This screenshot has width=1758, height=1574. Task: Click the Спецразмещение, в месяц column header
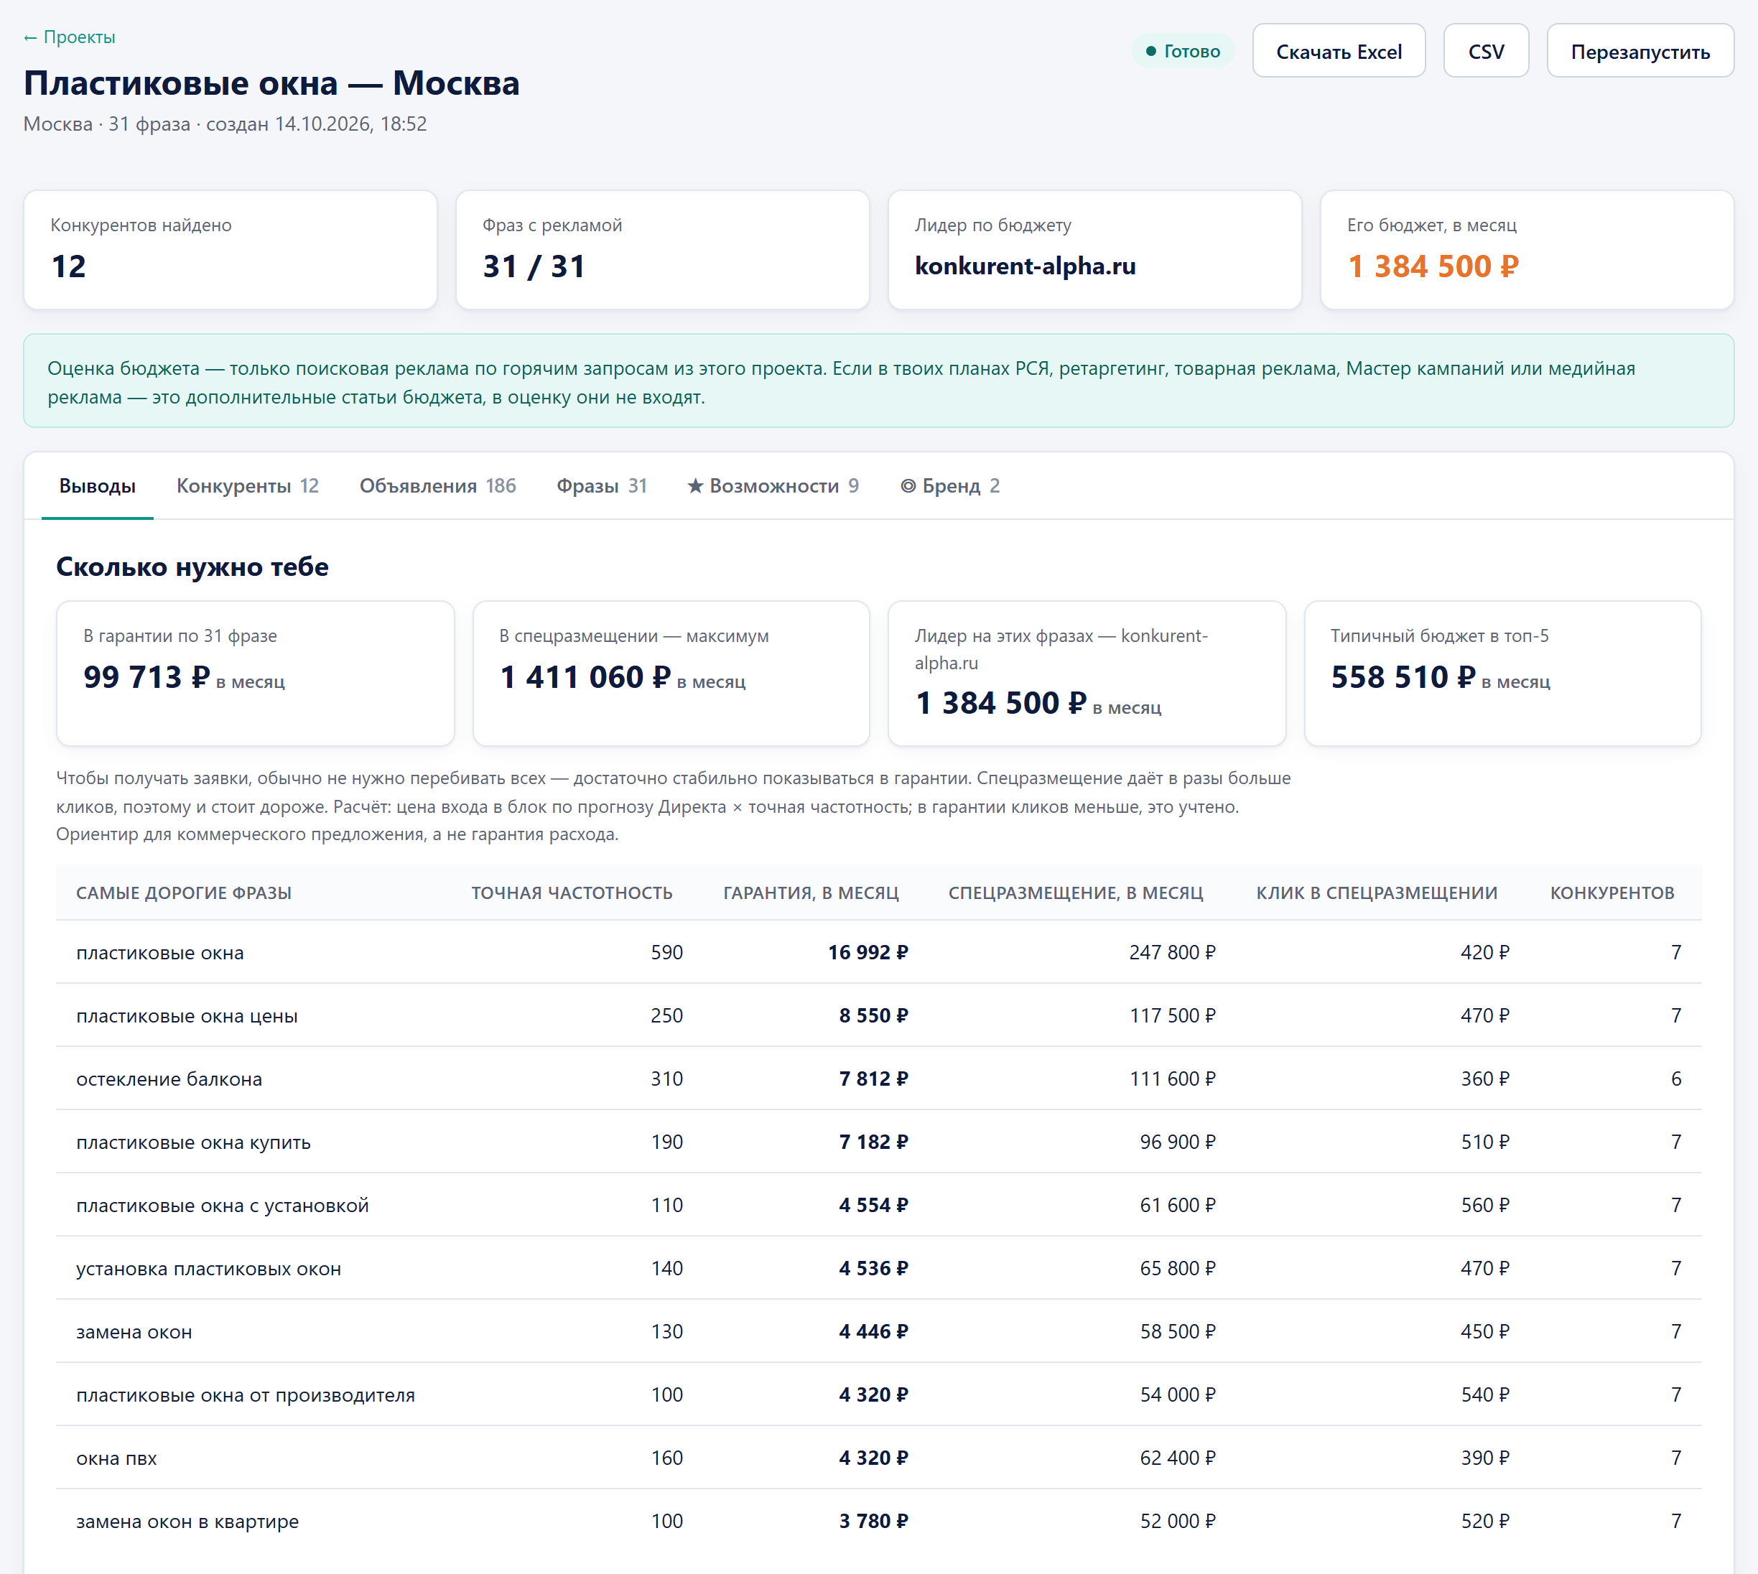[x=1076, y=893]
